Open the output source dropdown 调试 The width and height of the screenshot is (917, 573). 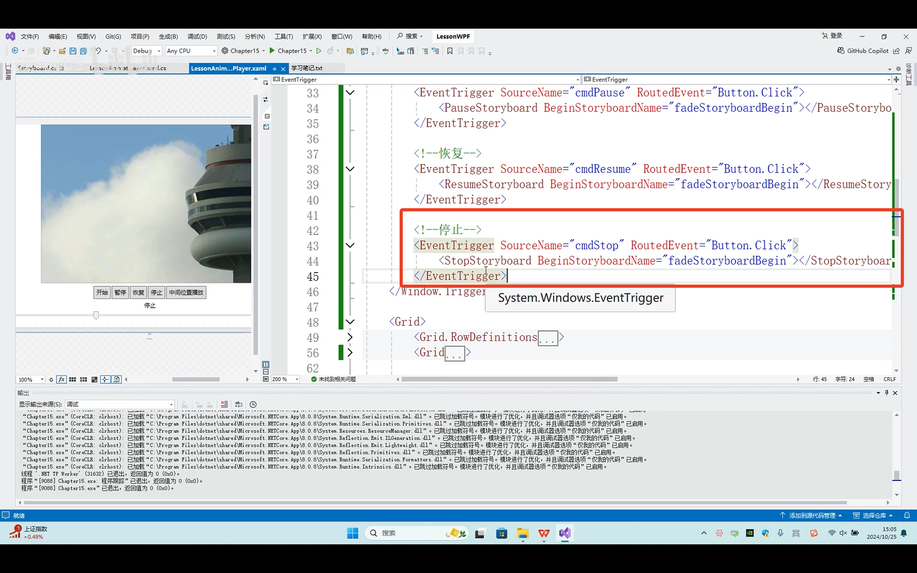(x=119, y=404)
